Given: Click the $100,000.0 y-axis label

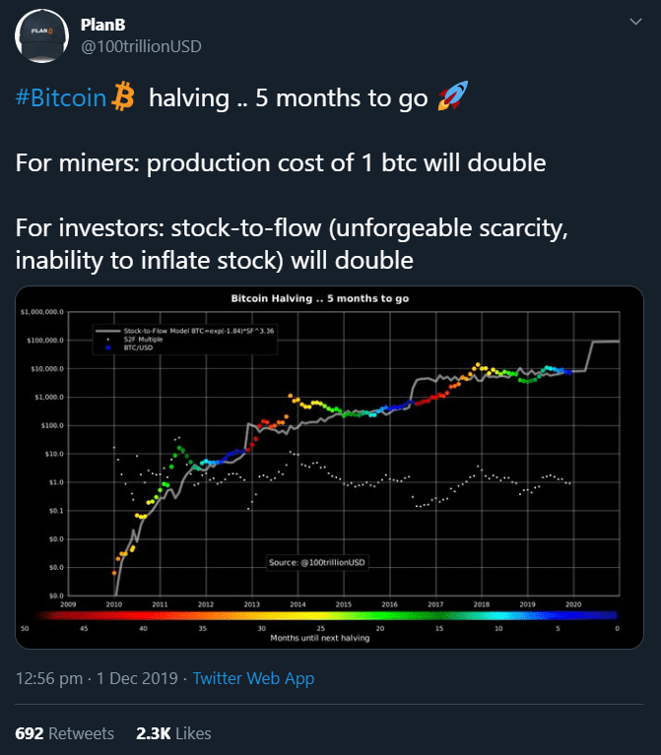Looking at the screenshot, I should (43, 341).
